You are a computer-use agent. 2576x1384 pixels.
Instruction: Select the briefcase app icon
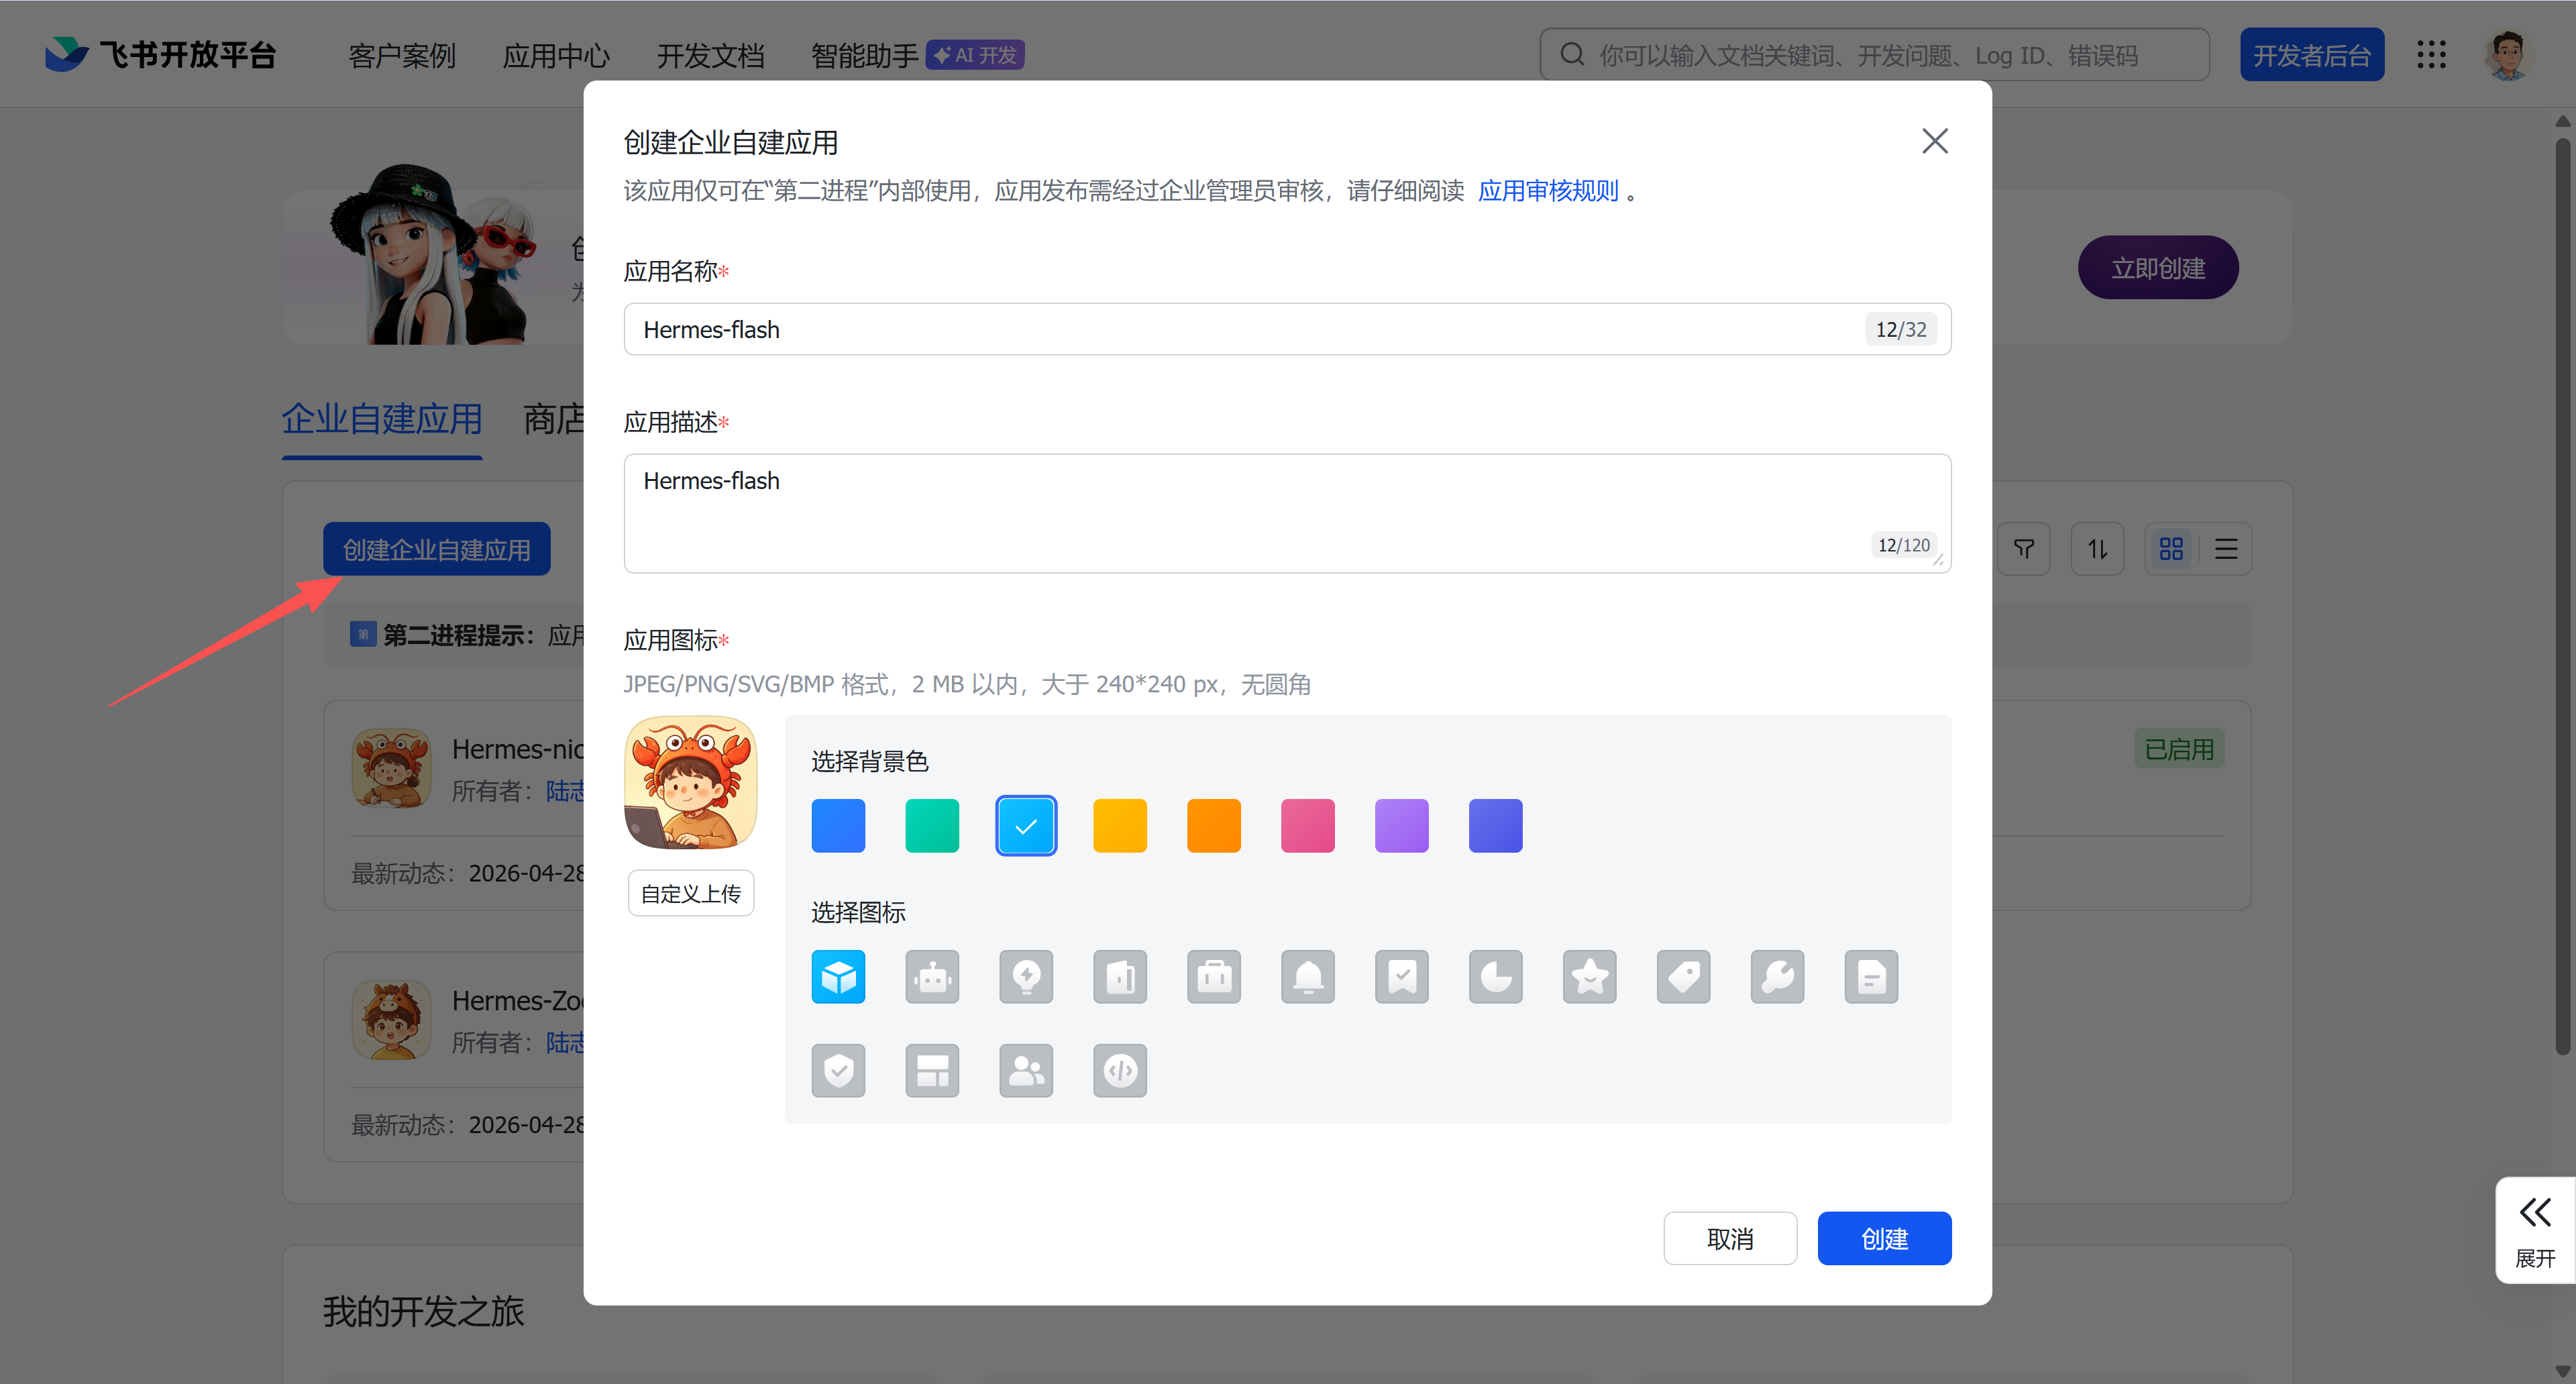(1214, 977)
